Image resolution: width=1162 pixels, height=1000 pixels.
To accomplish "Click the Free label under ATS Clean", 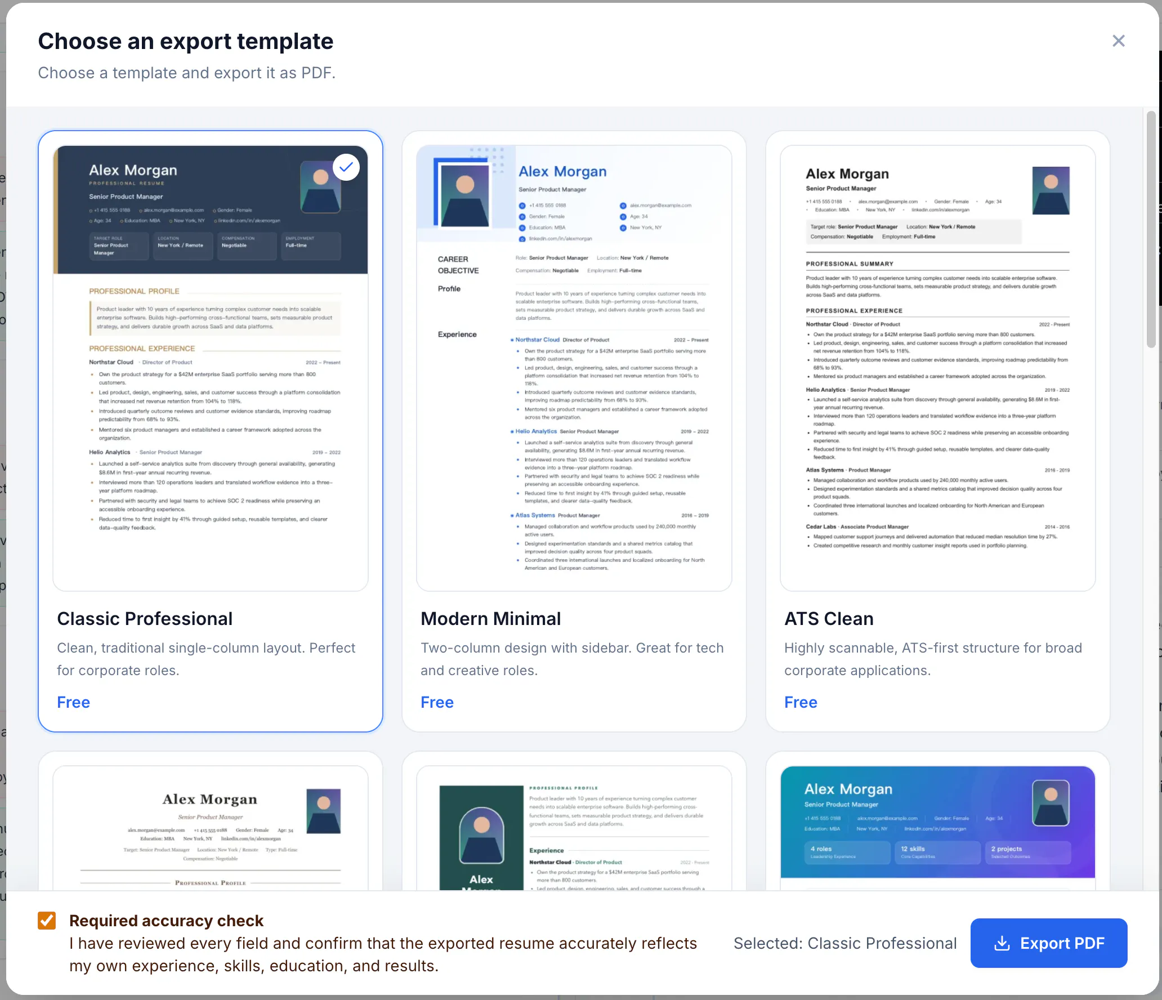I will click(x=801, y=702).
